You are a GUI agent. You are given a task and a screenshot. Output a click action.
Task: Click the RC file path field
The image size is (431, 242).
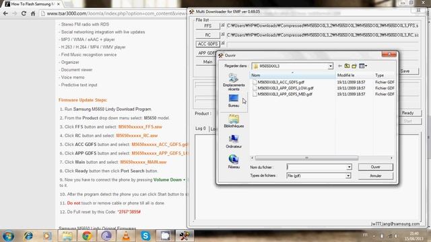pyautogui.click(x=323, y=35)
